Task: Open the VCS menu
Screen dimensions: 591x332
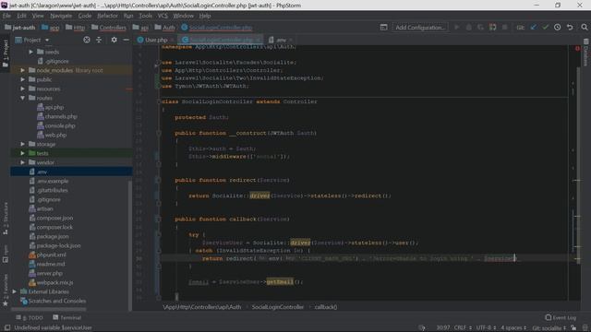Action: (x=163, y=16)
